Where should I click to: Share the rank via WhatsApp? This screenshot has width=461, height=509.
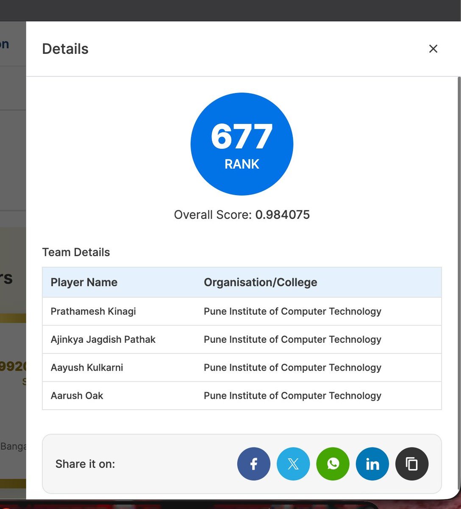click(x=333, y=464)
